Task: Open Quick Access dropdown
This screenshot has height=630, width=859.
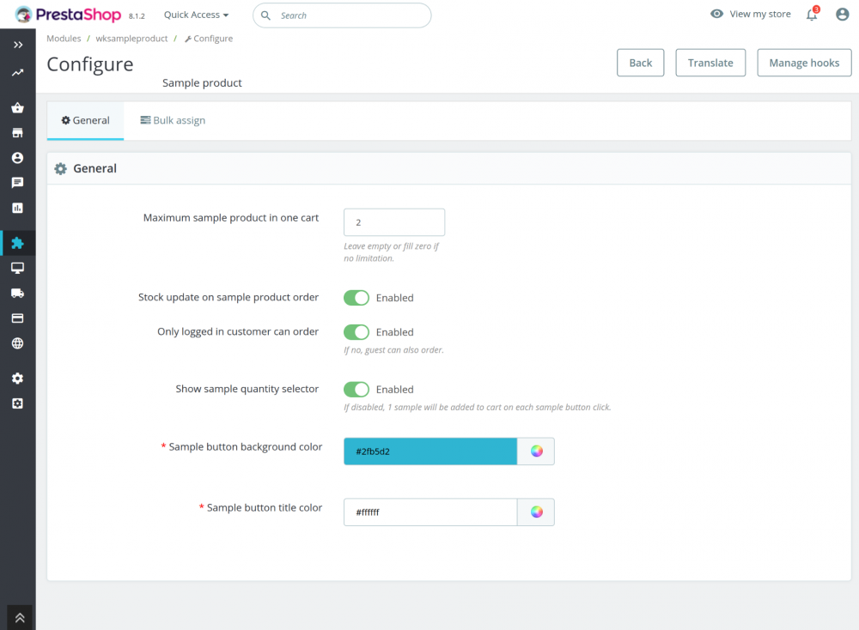Action: (196, 15)
